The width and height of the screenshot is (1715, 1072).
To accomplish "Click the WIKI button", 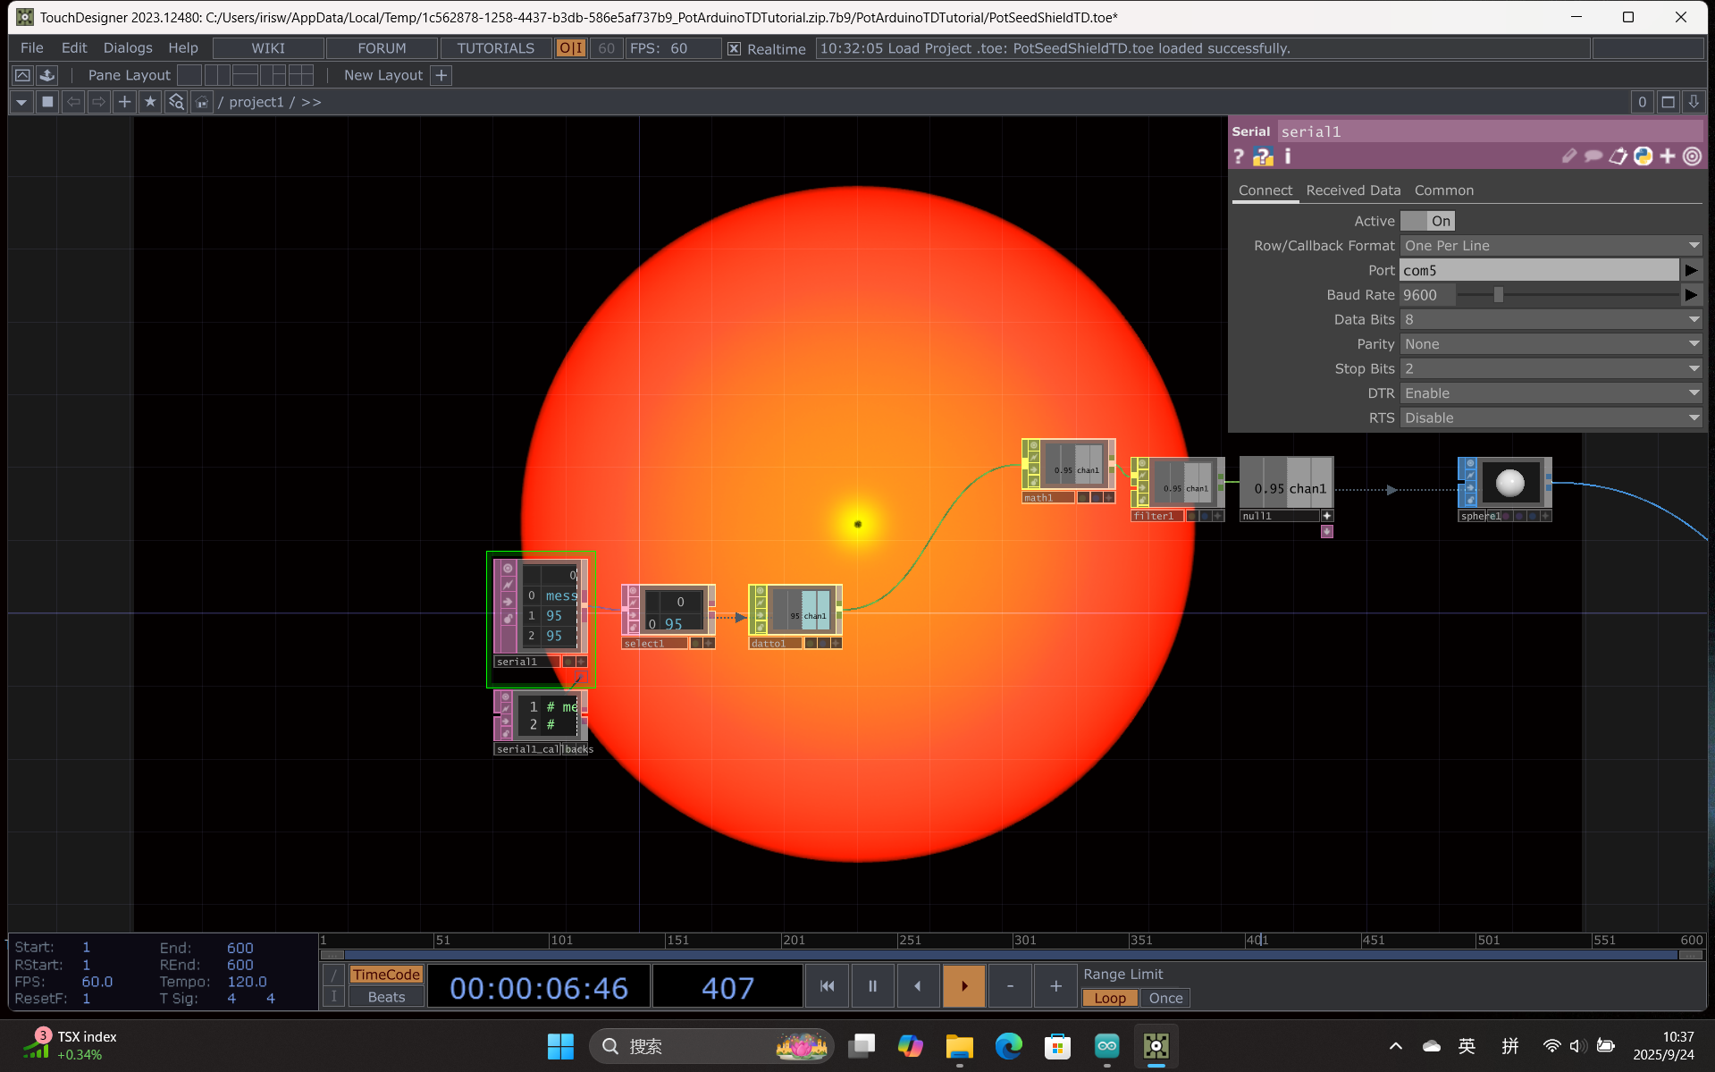I will click(268, 48).
